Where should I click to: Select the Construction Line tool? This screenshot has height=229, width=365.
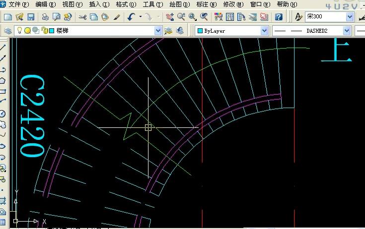coord(3,58)
